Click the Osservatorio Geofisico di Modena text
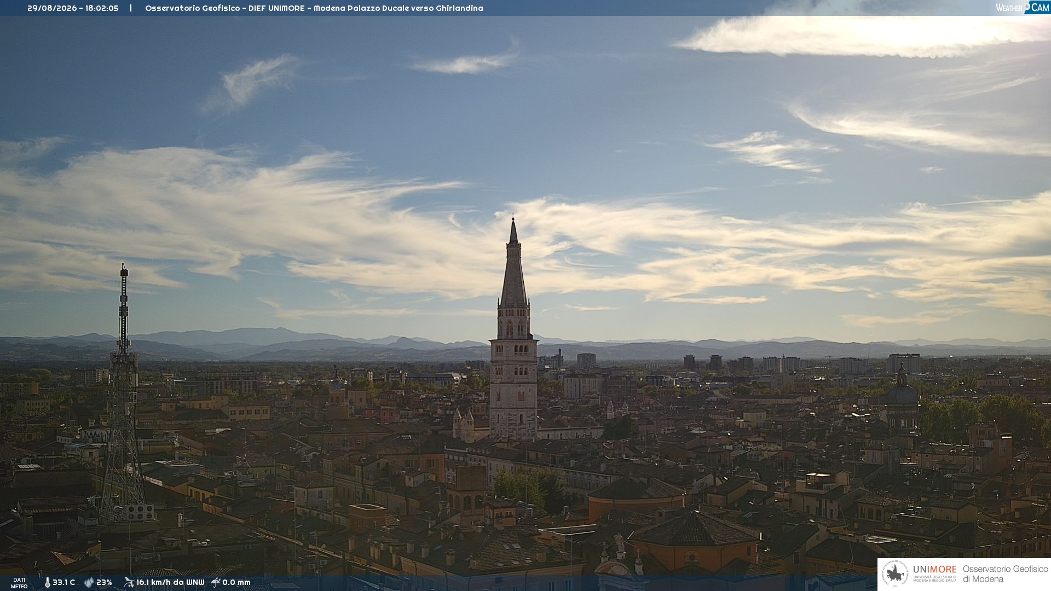The height and width of the screenshot is (591, 1051). [1005, 574]
